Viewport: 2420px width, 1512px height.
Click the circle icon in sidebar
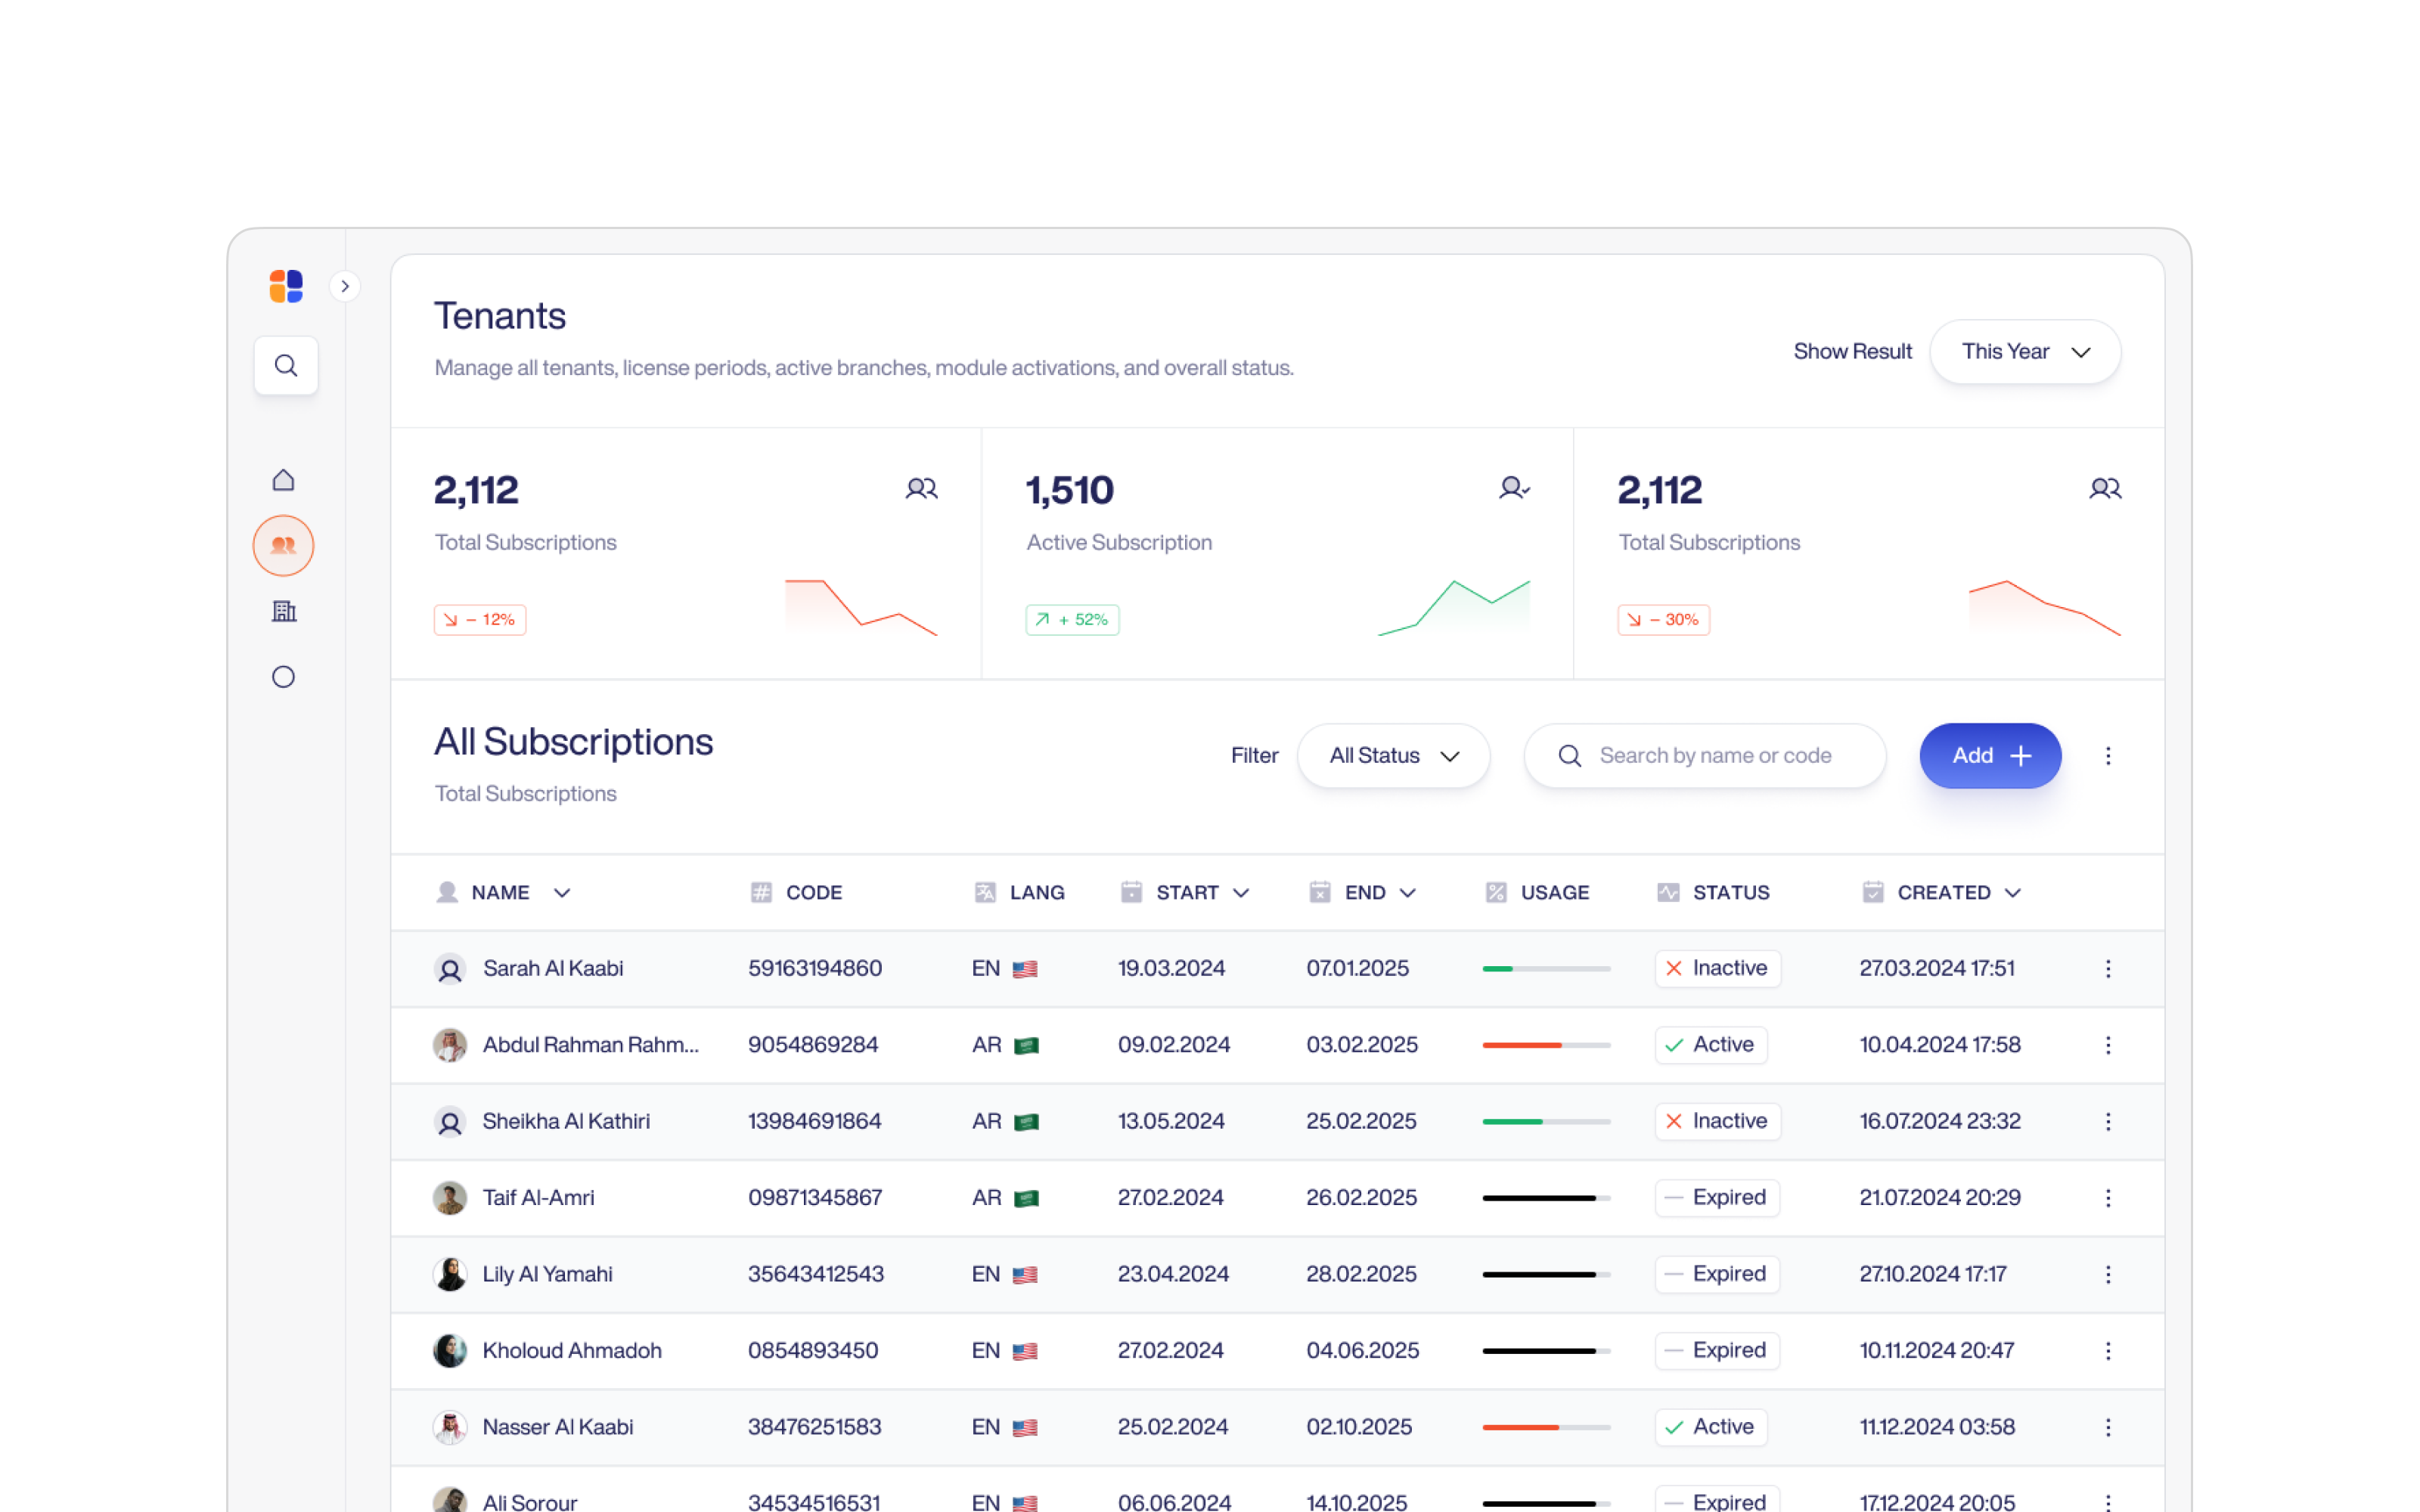284,677
